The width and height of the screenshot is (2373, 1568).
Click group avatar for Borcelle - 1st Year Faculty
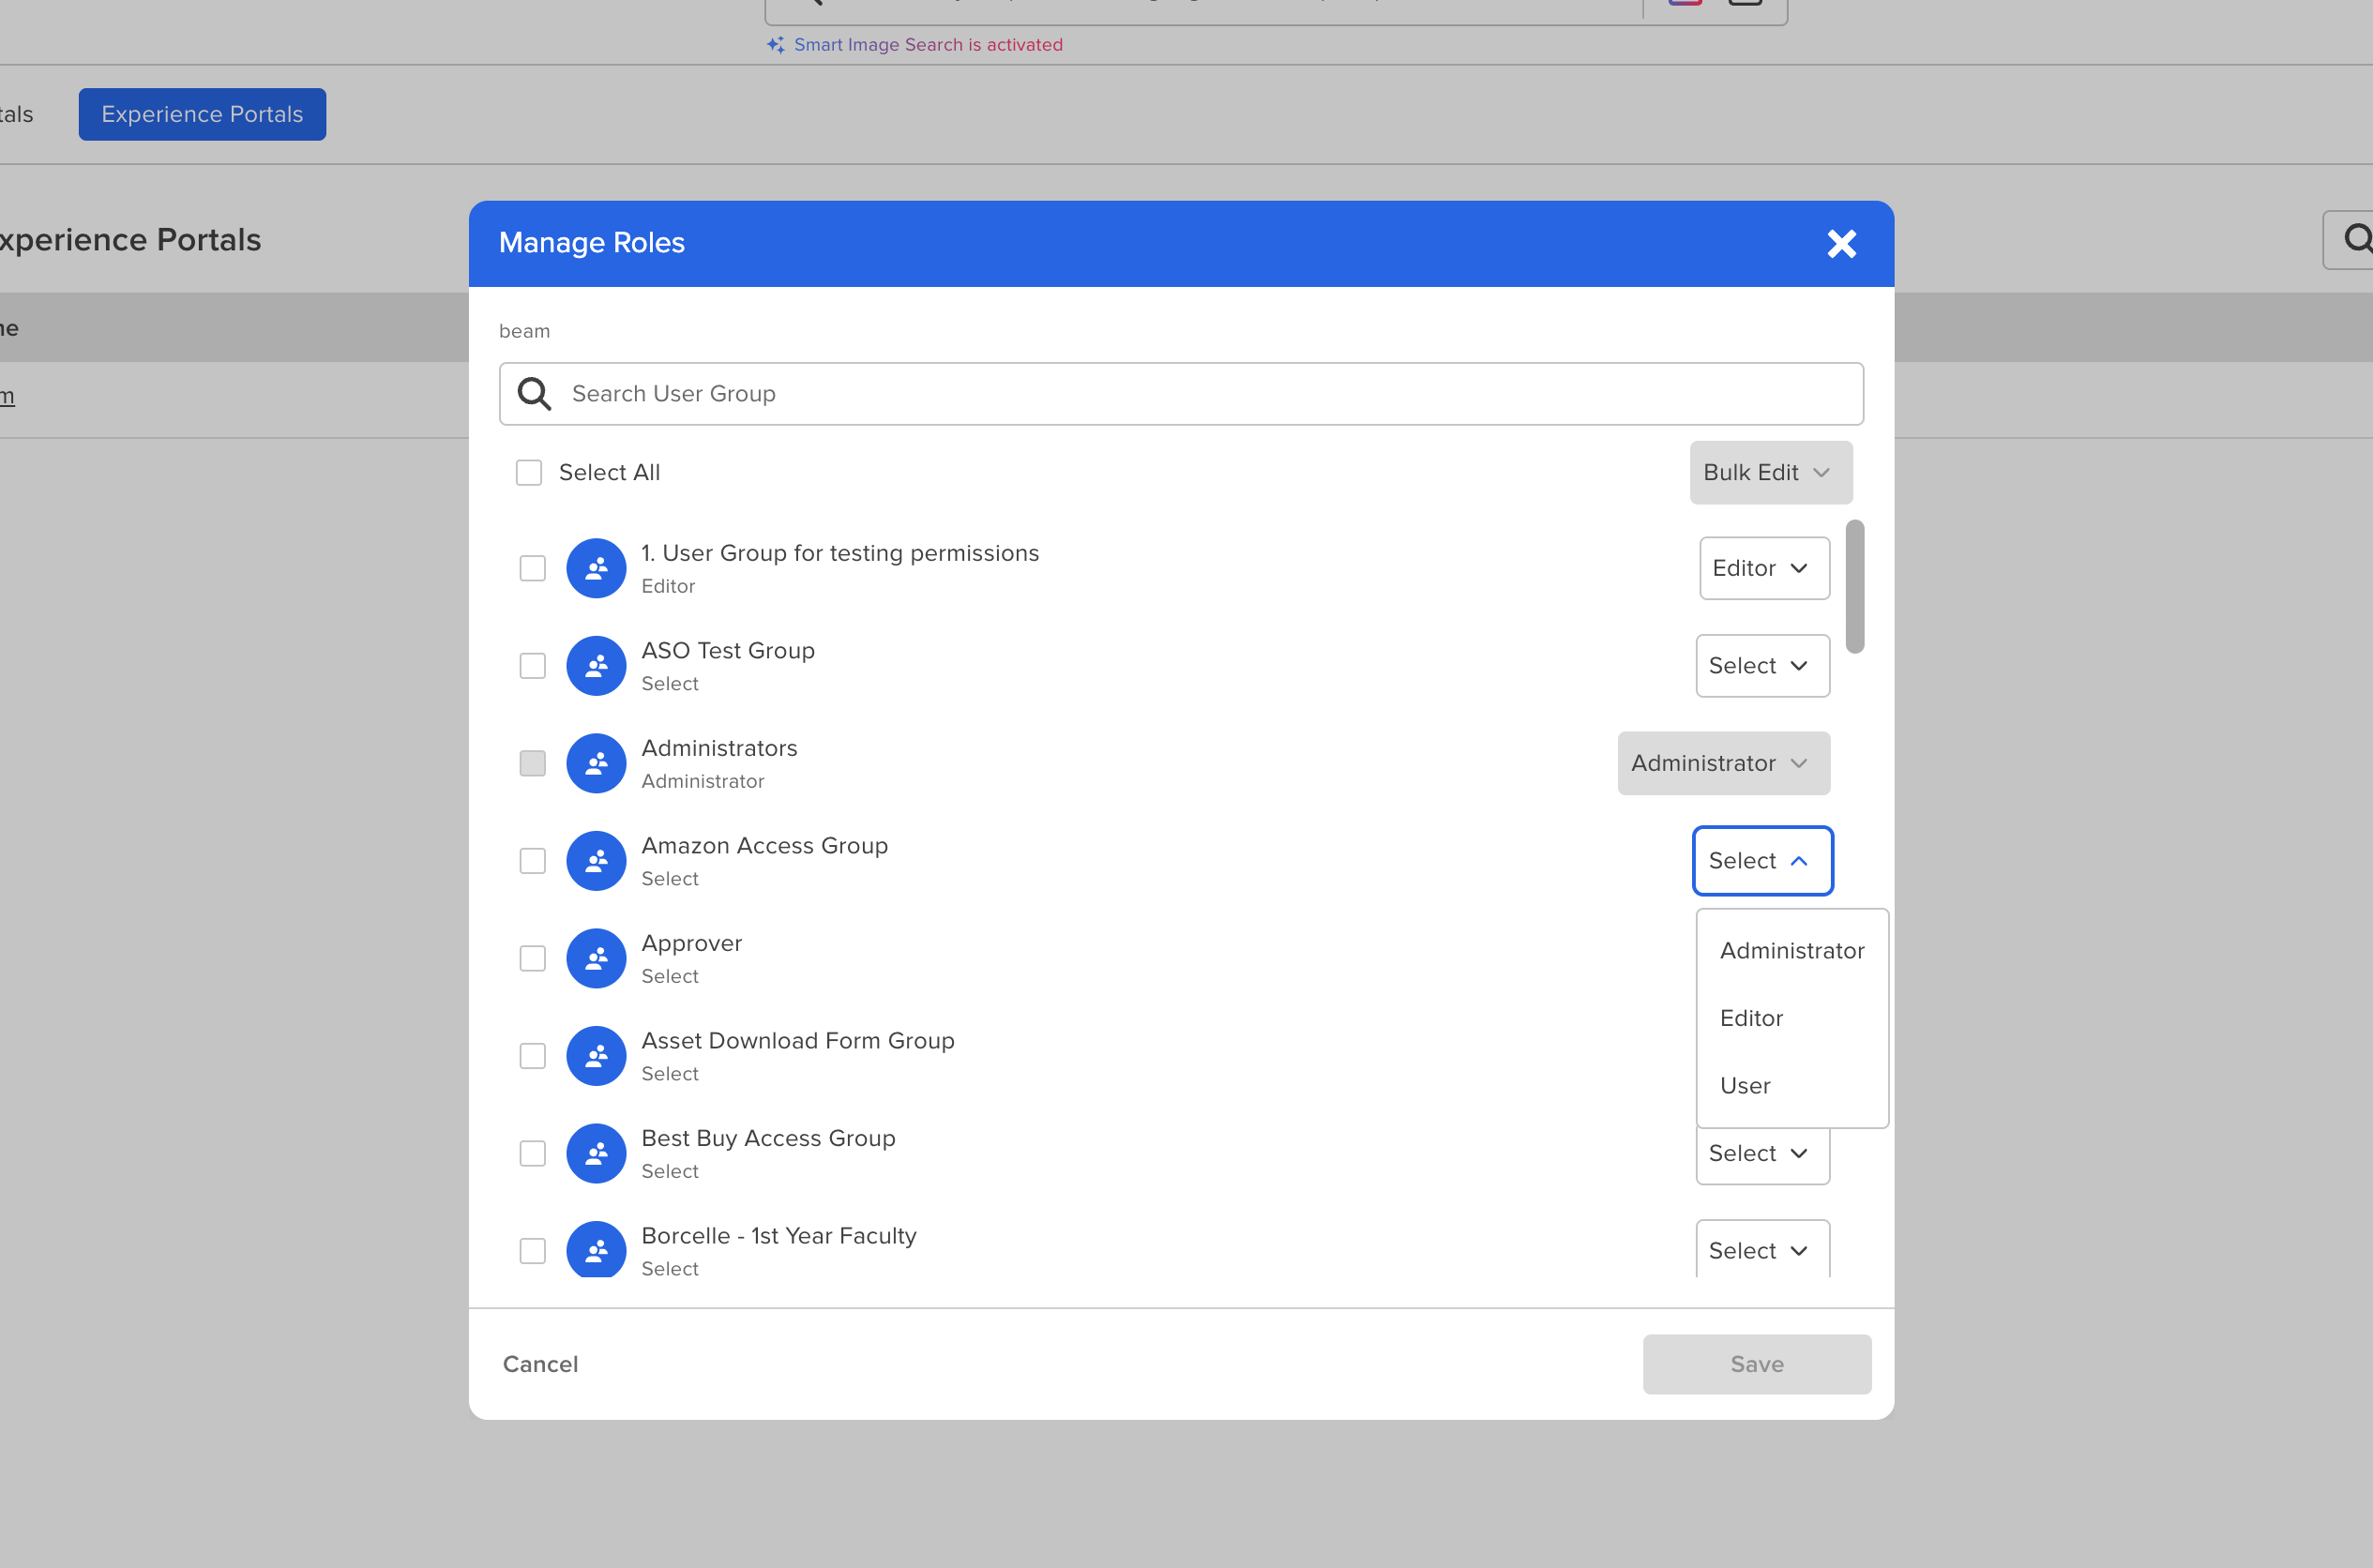[596, 1249]
